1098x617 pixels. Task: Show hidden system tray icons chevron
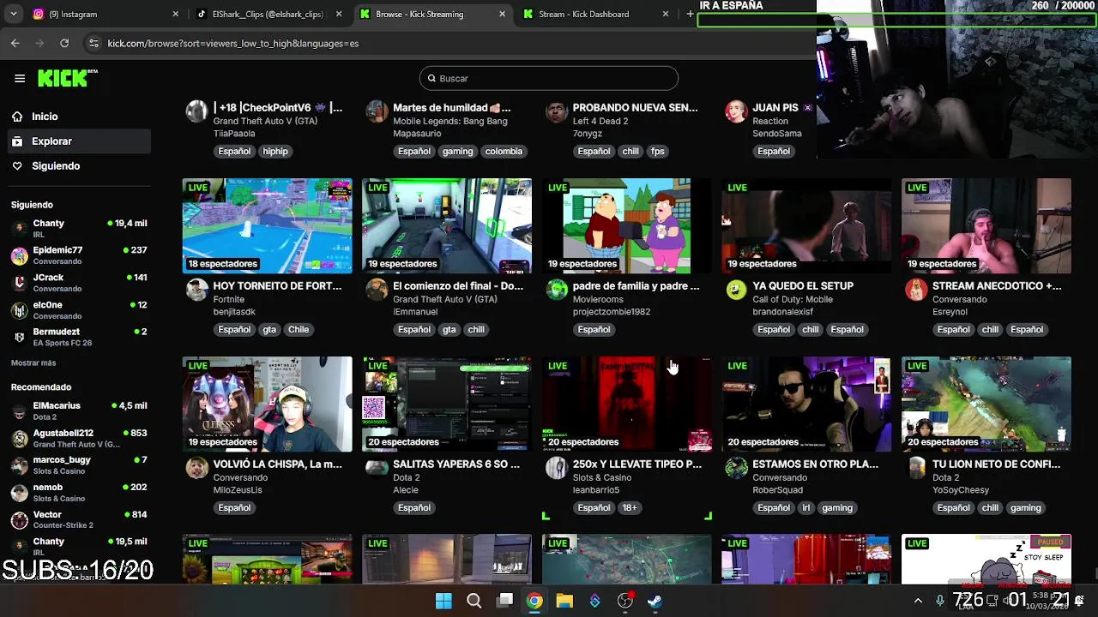(918, 601)
